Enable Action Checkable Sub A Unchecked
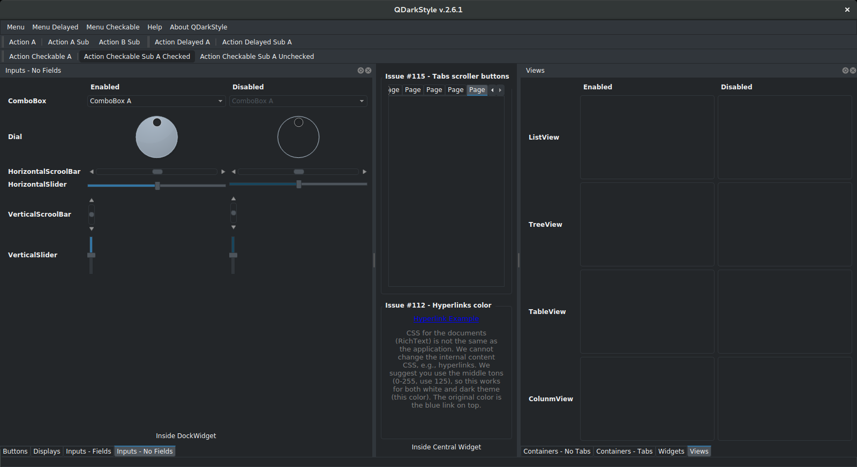The height and width of the screenshot is (467, 857). [x=257, y=57]
